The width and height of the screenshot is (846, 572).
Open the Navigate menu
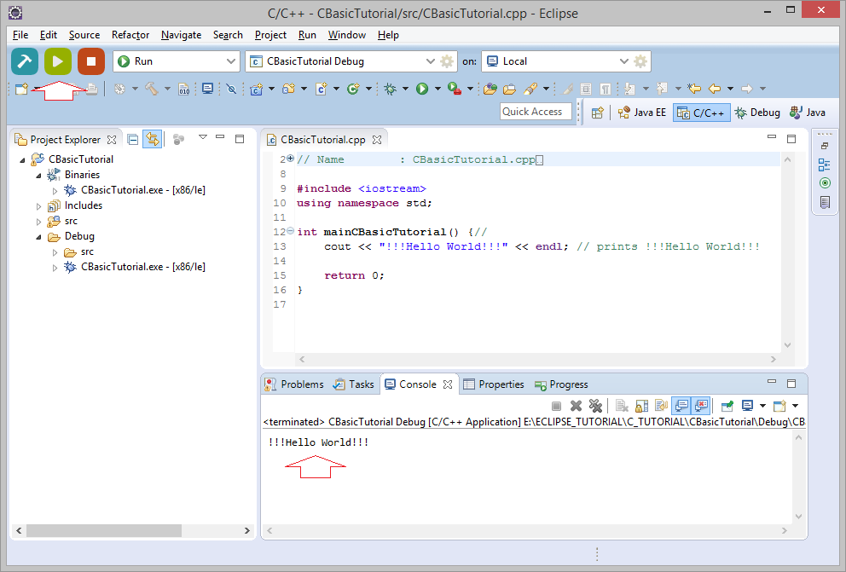pos(181,35)
